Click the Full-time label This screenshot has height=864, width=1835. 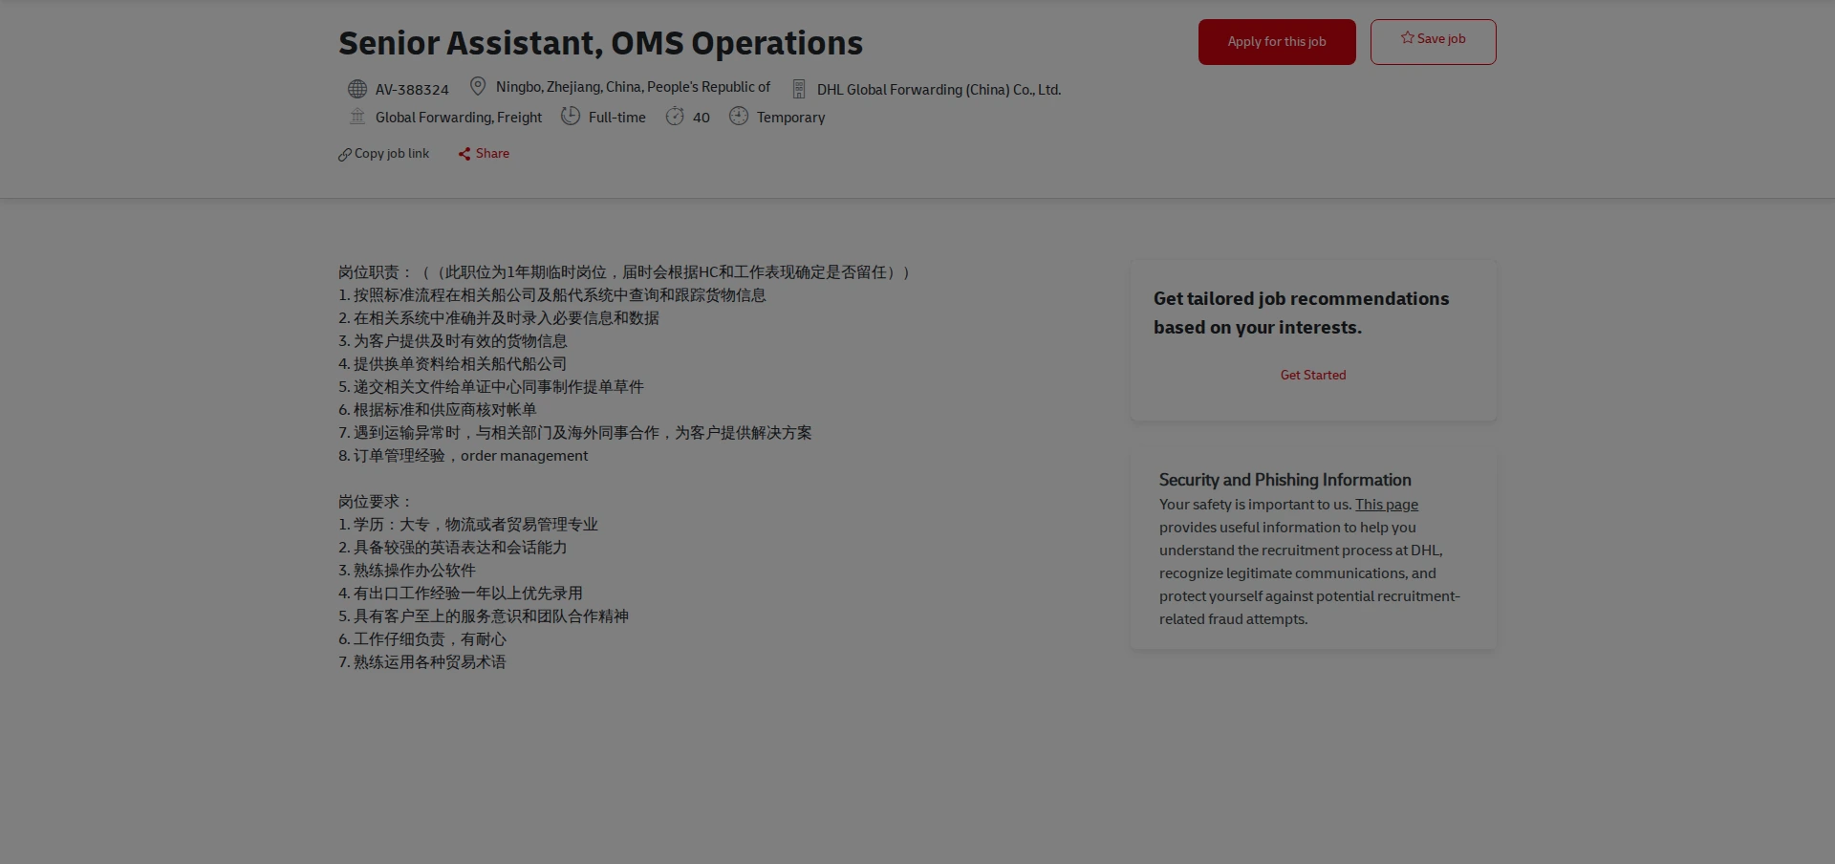pyautogui.click(x=617, y=118)
